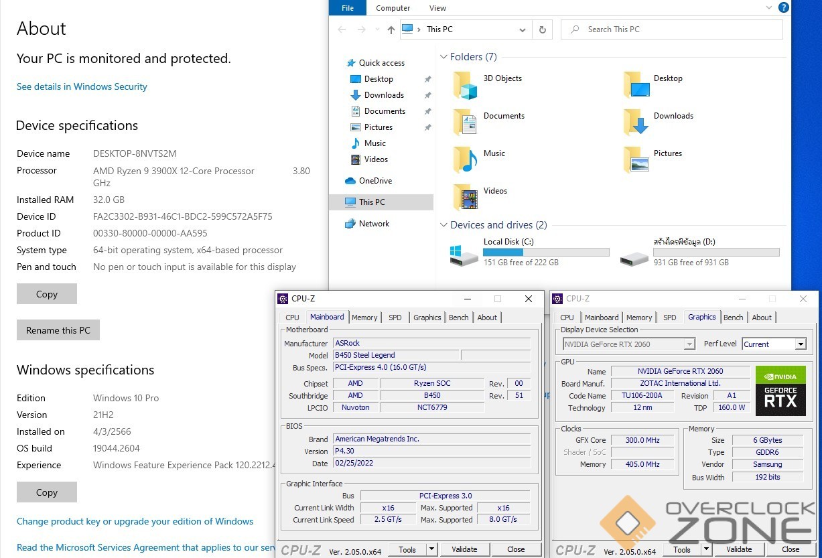Screen dimensions: 822x558
Task: Open the Documents folder icon in Folders
Action: 465,123
